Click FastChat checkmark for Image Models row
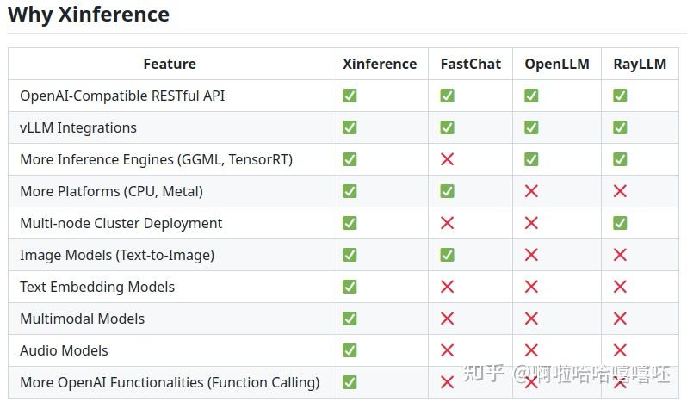The height and width of the screenshot is (402, 687). point(447,255)
